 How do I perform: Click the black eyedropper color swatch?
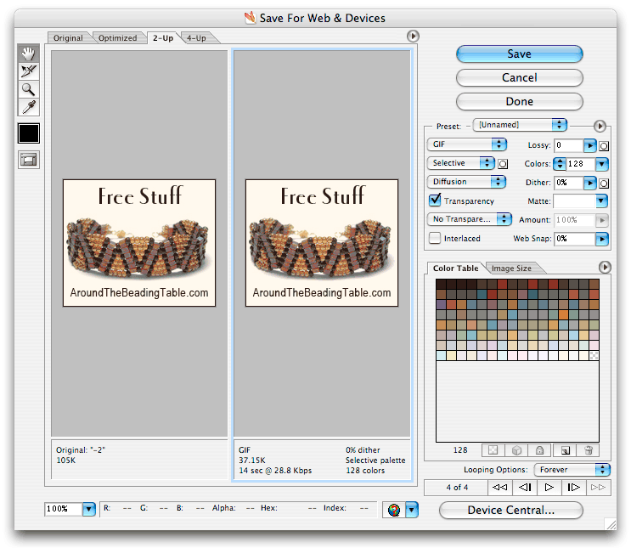click(x=29, y=133)
